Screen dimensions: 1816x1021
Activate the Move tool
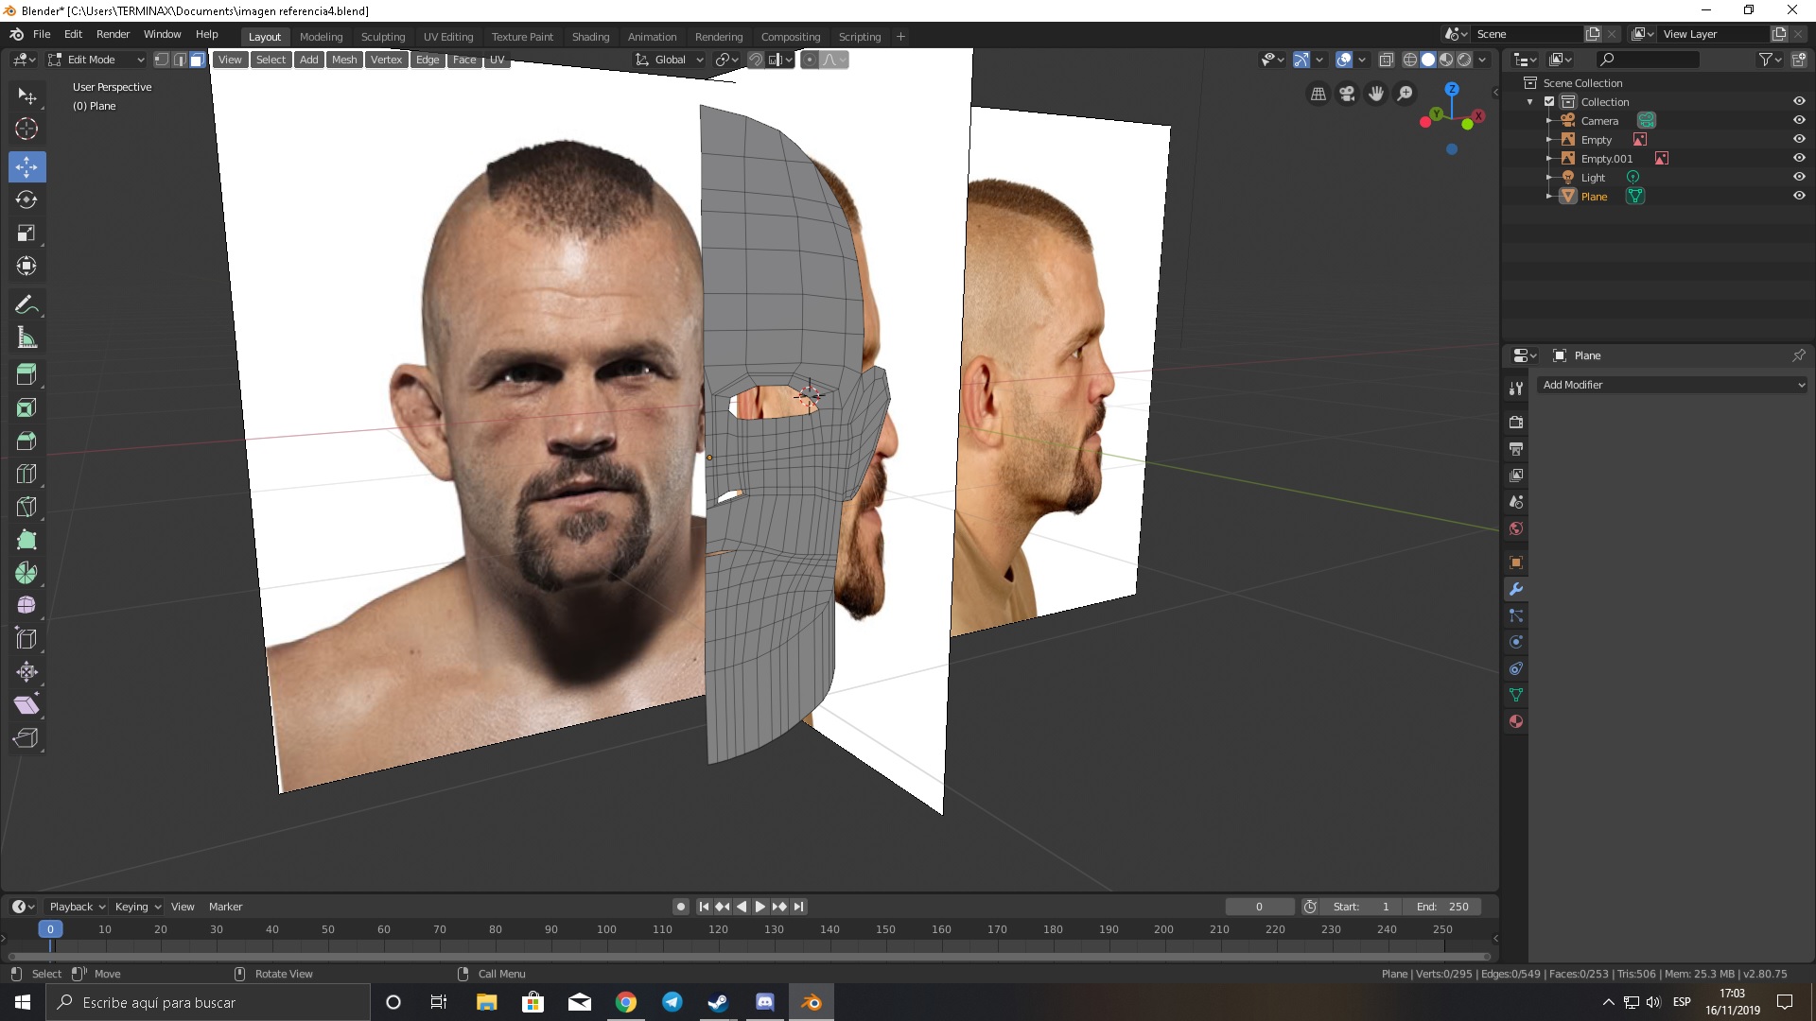click(x=26, y=167)
